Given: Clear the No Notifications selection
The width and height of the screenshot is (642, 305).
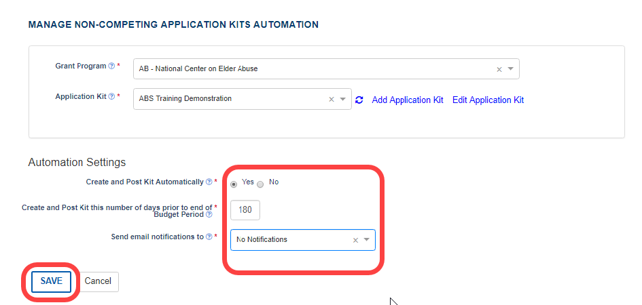Looking at the screenshot, I should [355, 240].
